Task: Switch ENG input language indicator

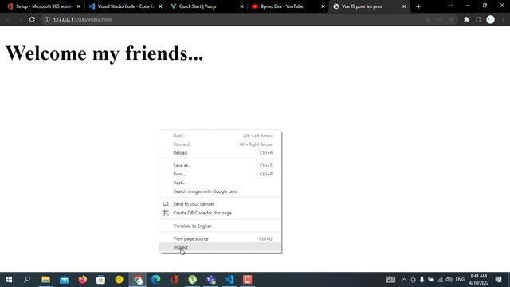Action: (x=460, y=280)
